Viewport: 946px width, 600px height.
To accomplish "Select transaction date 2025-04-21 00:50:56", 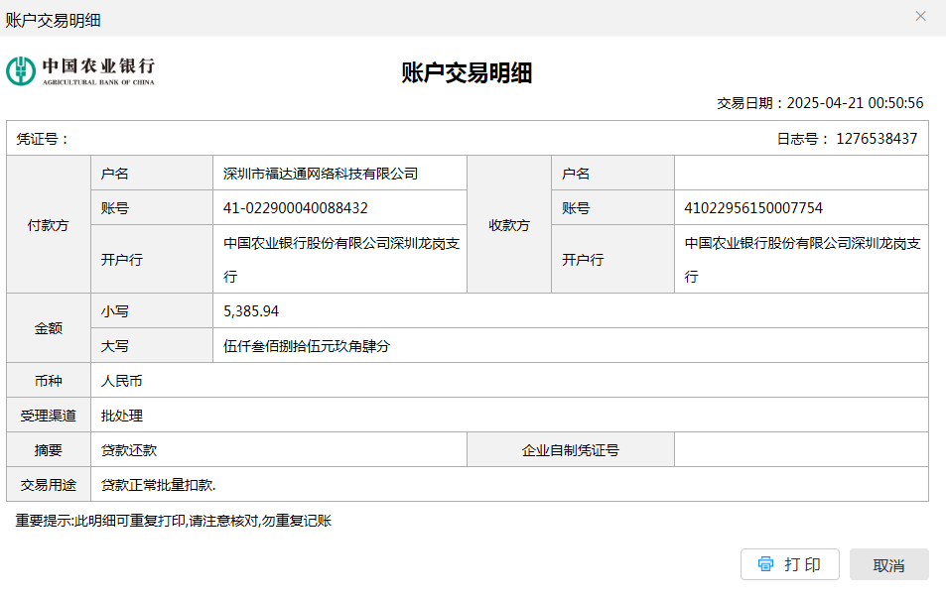I will pos(856,103).
